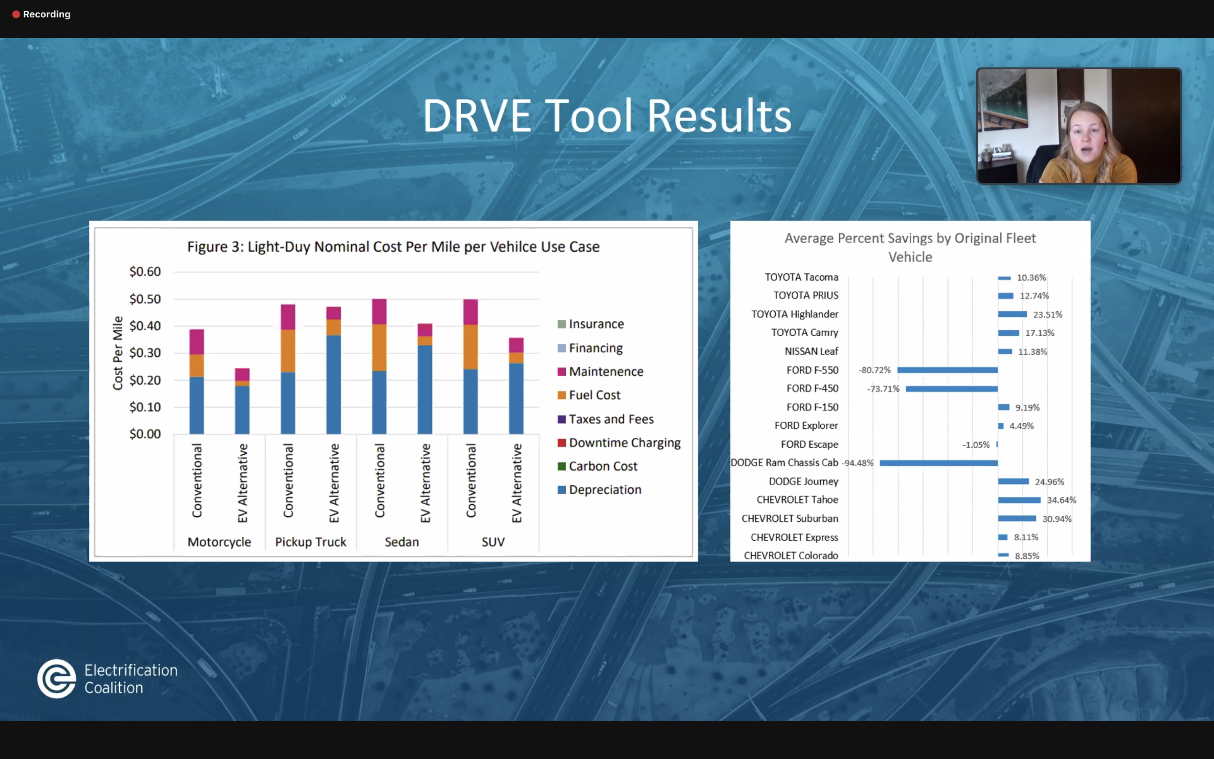Click the Motorcycle Conventional stacked bar
1214x759 pixels.
pos(197,382)
